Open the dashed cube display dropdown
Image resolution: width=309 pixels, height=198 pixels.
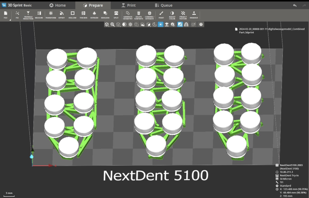click(x=119, y=25)
